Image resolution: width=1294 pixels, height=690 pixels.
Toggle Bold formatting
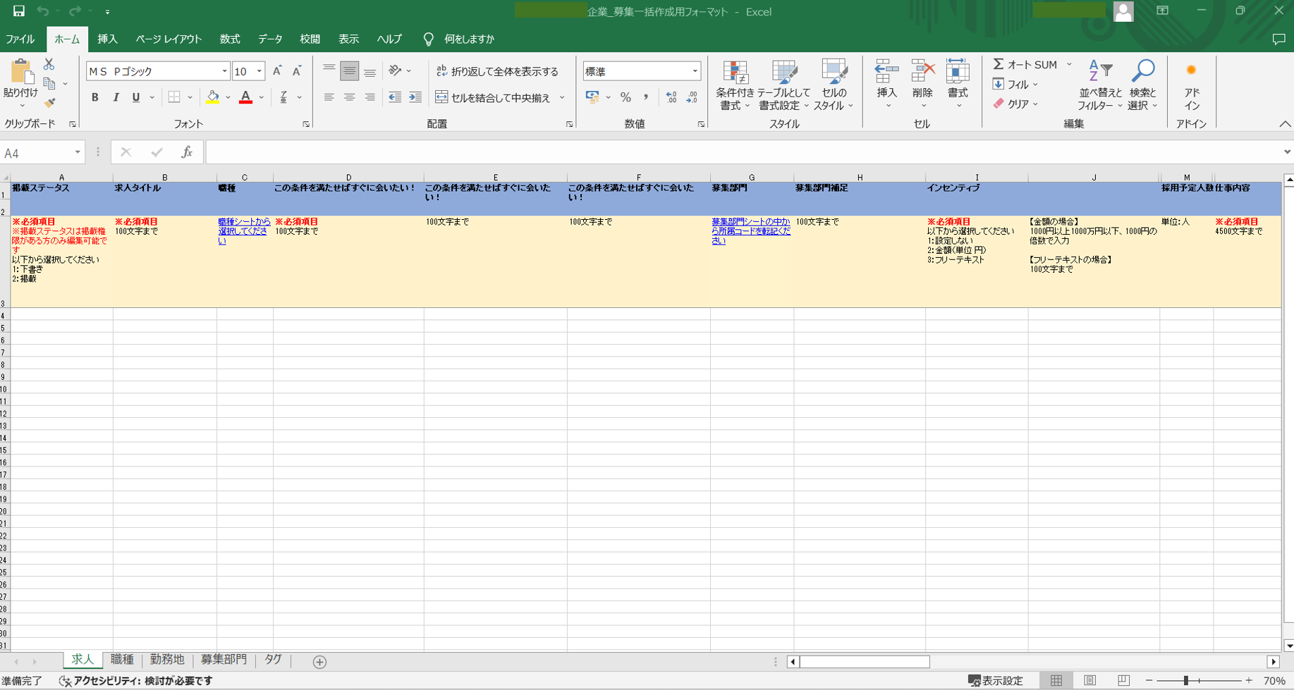click(x=95, y=97)
